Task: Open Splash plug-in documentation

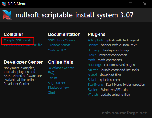Action: coord(93,80)
